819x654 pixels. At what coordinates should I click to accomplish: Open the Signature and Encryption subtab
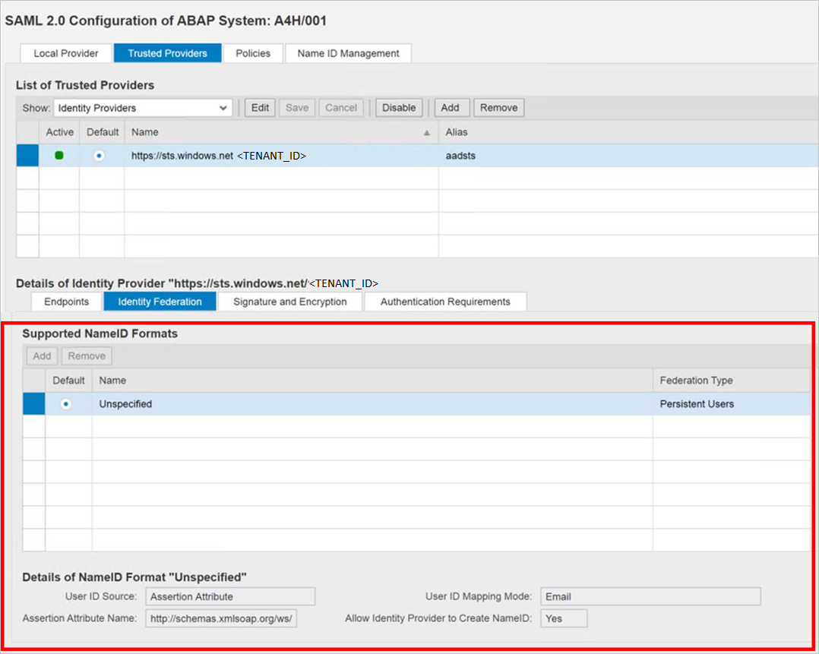(289, 302)
